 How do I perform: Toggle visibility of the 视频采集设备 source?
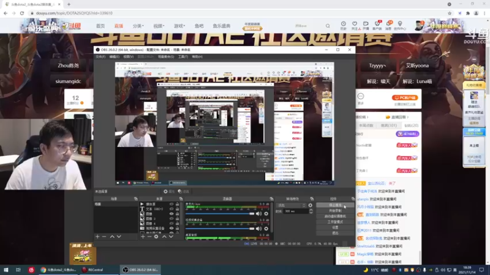[171, 228]
